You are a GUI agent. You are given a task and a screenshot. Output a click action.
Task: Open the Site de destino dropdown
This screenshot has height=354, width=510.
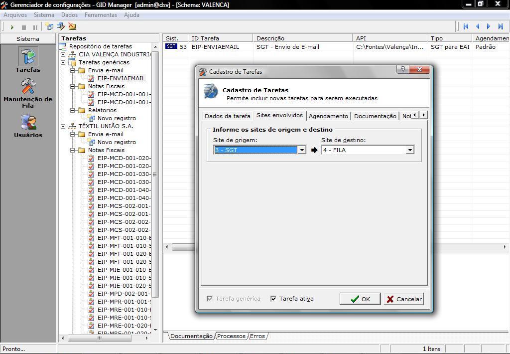pos(409,150)
